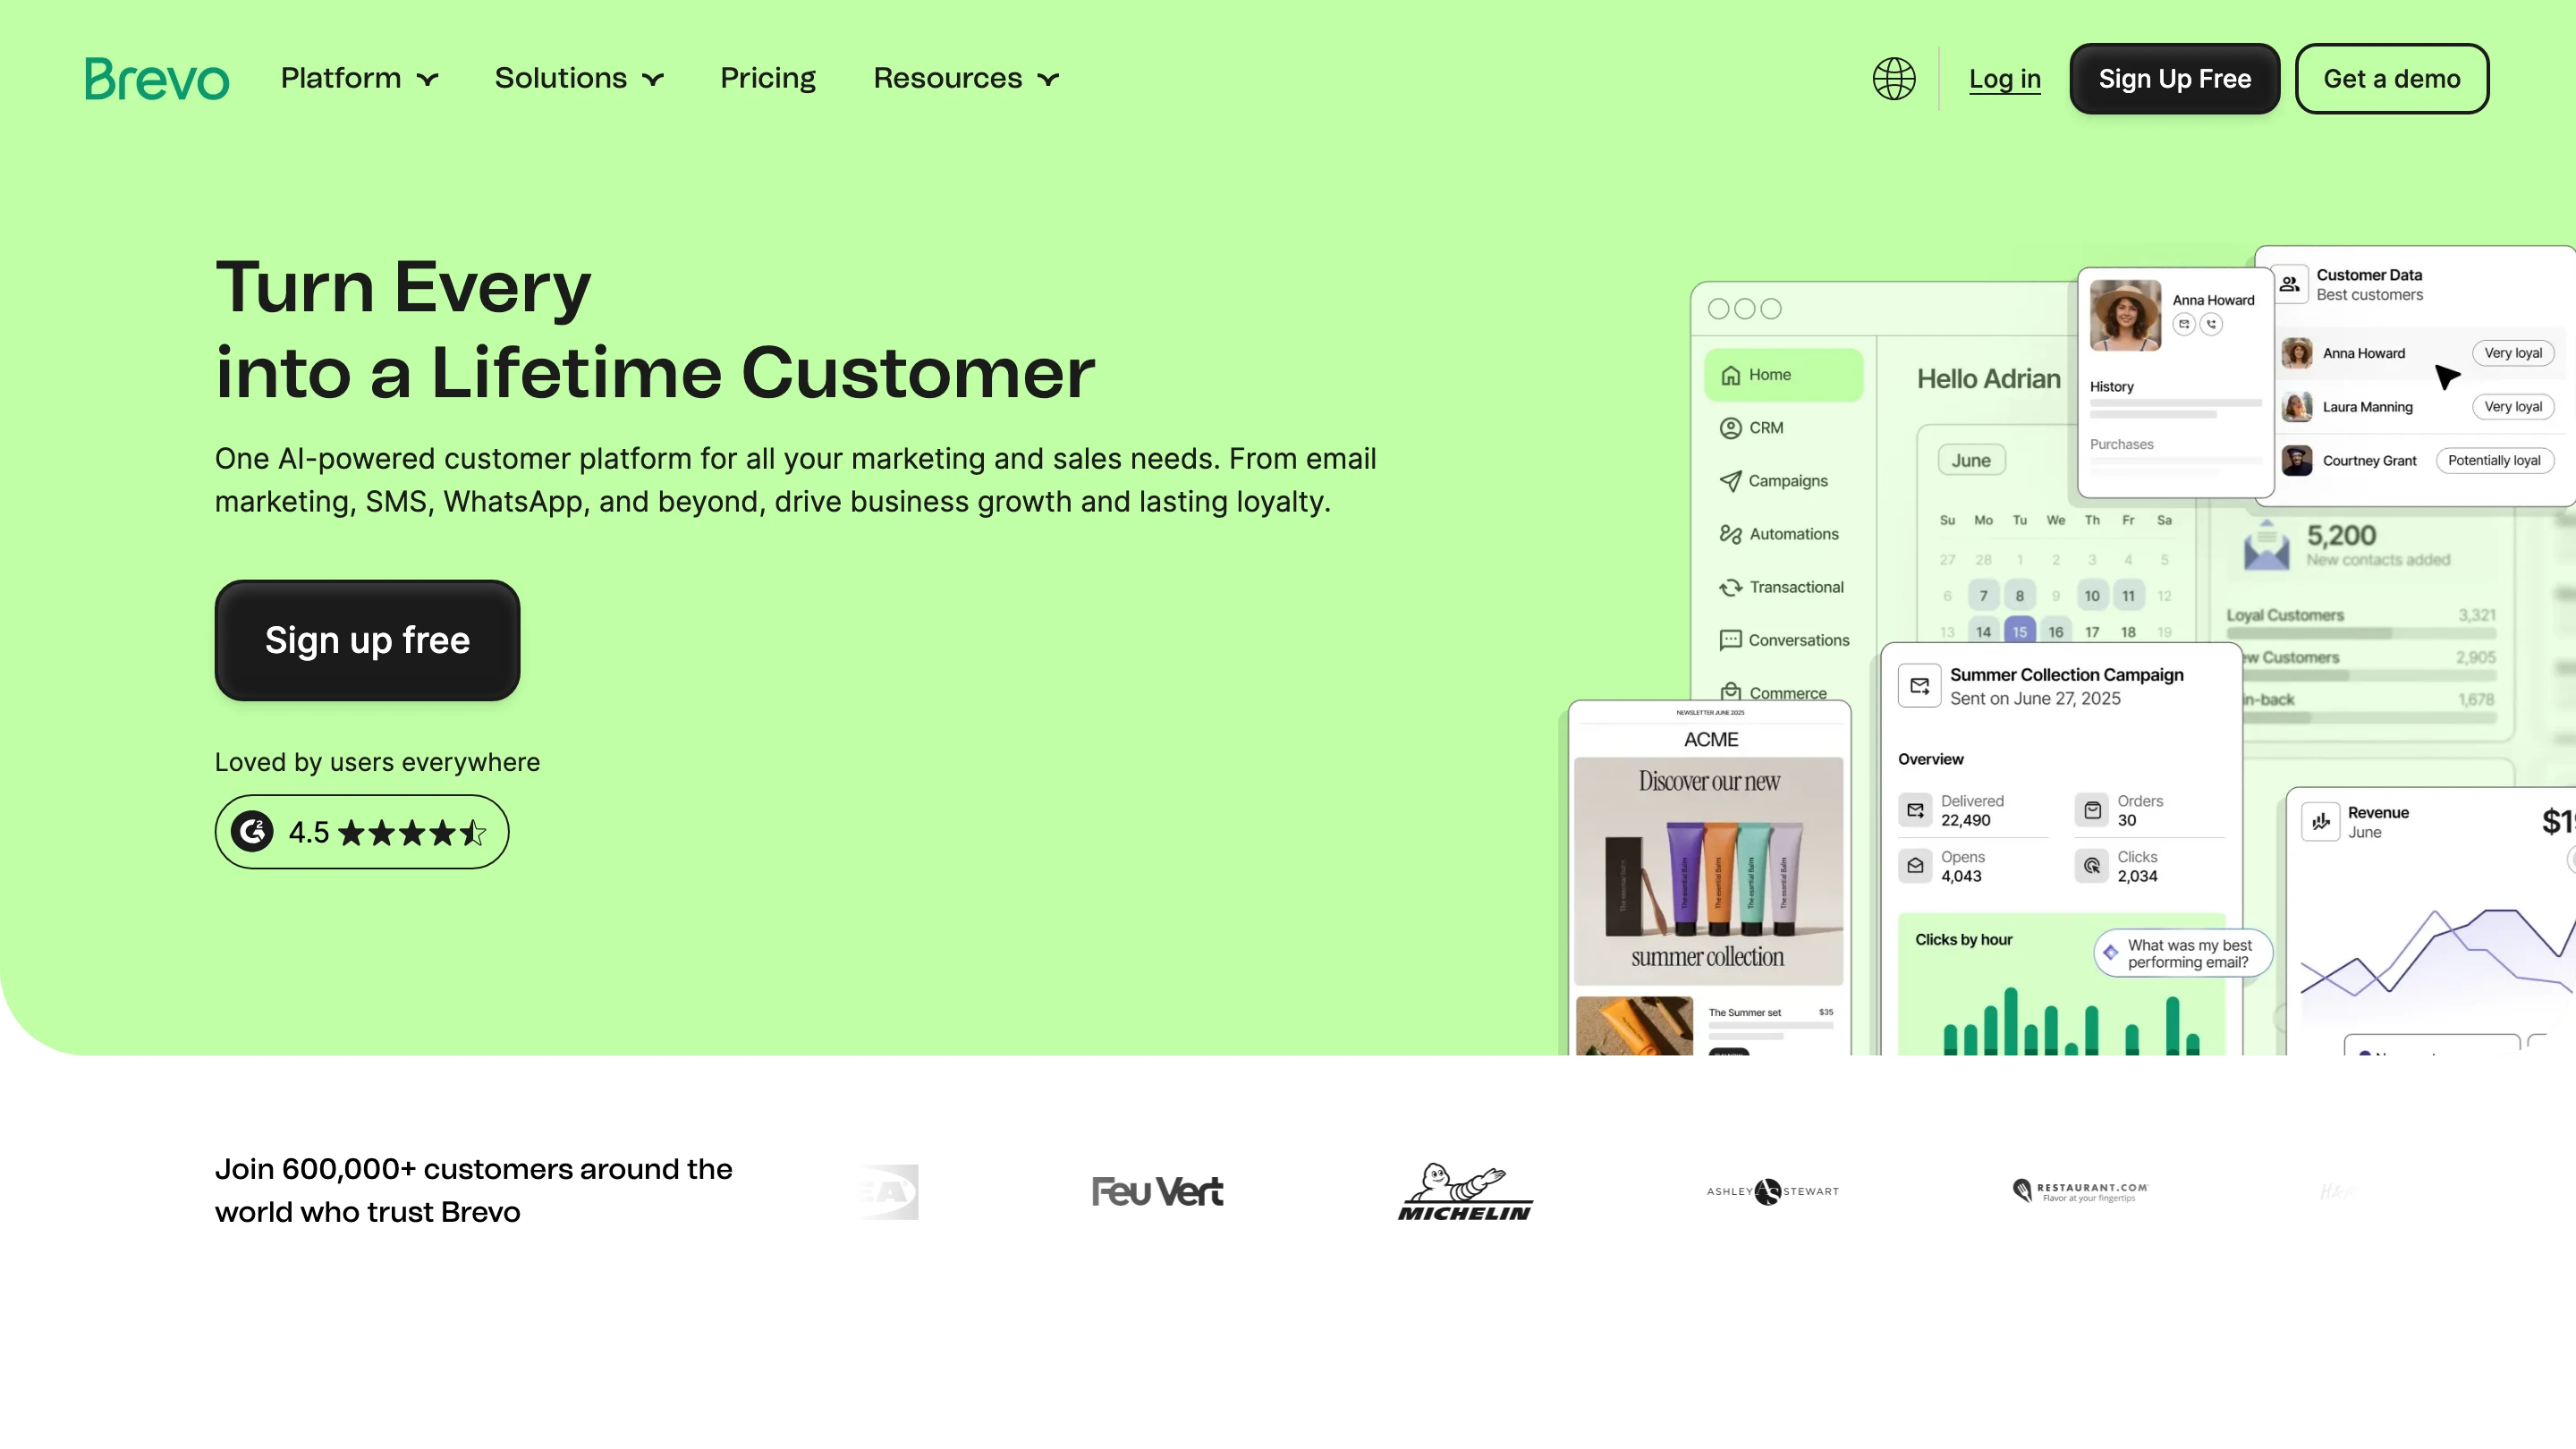
Task: Click the Get a demo button
Action: 2392,78
